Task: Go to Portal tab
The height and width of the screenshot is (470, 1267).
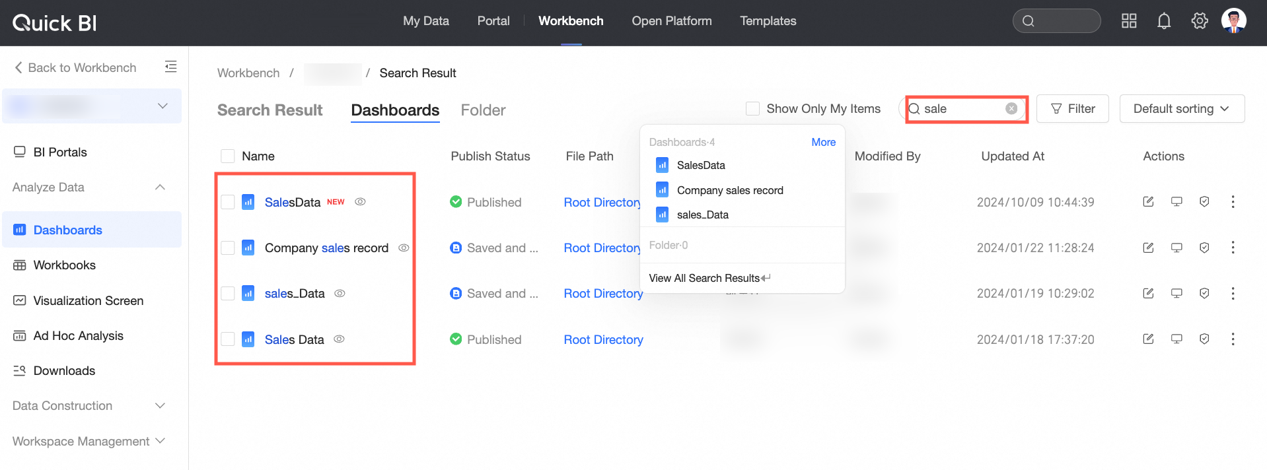Action: [x=493, y=21]
